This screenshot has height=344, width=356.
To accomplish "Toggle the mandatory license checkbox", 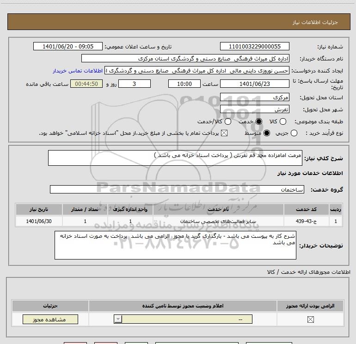I will pos(310,320).
